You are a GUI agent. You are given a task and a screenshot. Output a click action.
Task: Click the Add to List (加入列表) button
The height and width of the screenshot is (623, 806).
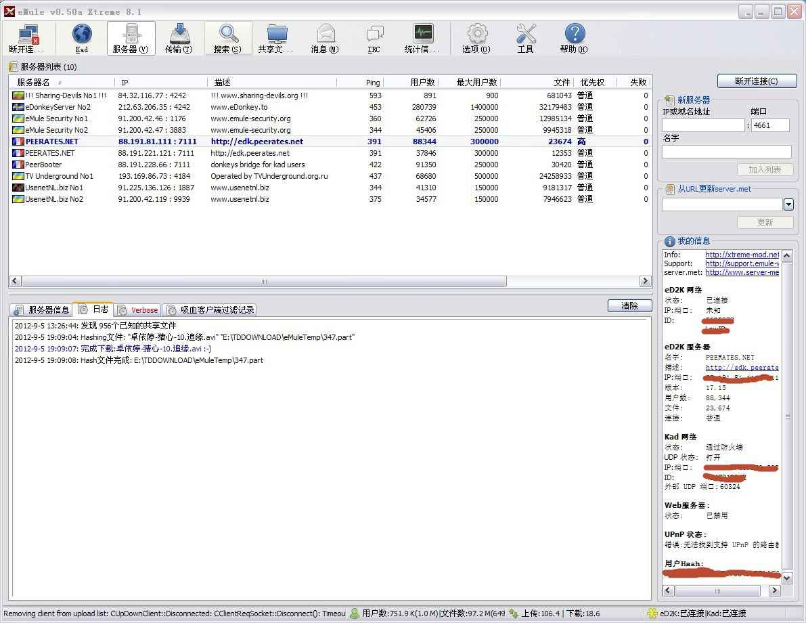click(x=765, y=170)
